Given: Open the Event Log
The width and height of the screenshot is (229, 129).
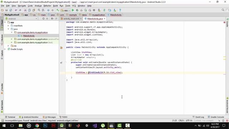Looking at the screenshot, I should 198,117.
